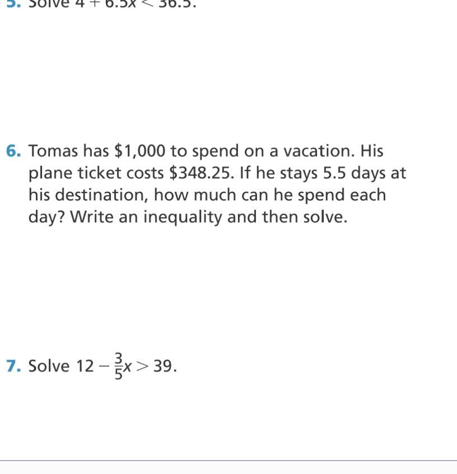Click the $348.25 plane ticket cost
Screen dimensions: 457x474
point(200,173)
